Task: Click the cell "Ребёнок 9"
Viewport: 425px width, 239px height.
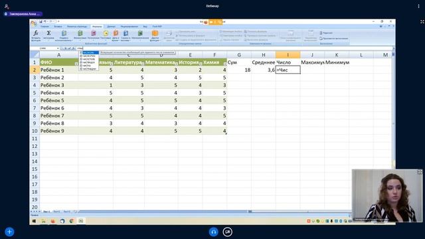Action: coord(59,131)
